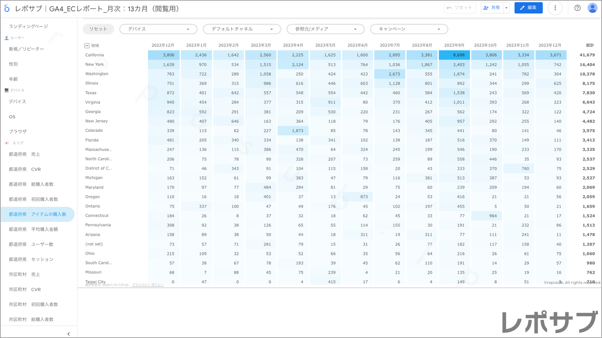
Task: Open the プライバシー ポリシー link
Action: pos(147,285)
